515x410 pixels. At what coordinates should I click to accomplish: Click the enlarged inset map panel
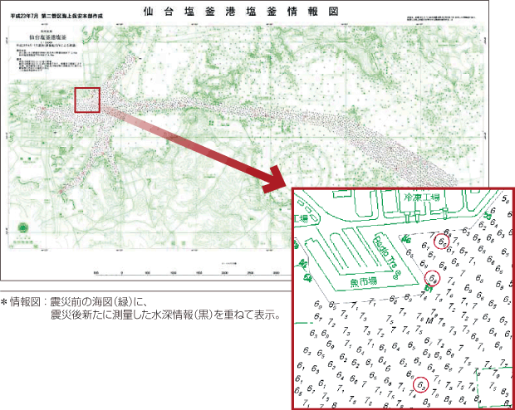tap(402, 299)
